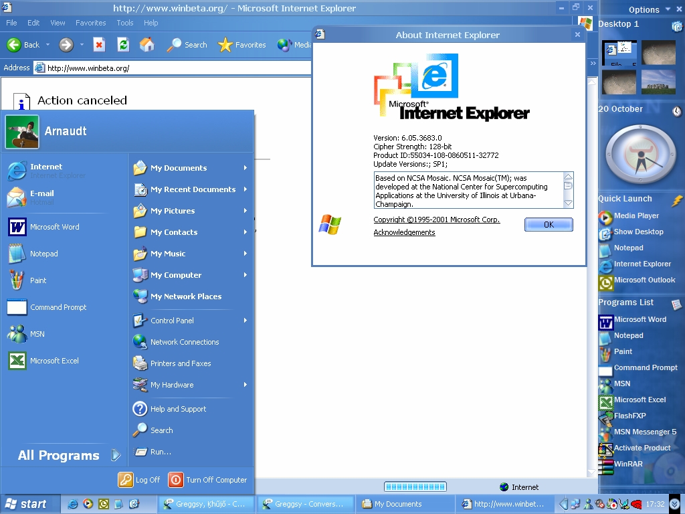
Task: Expand the My Recent Documents submenu
Action: 246,189
